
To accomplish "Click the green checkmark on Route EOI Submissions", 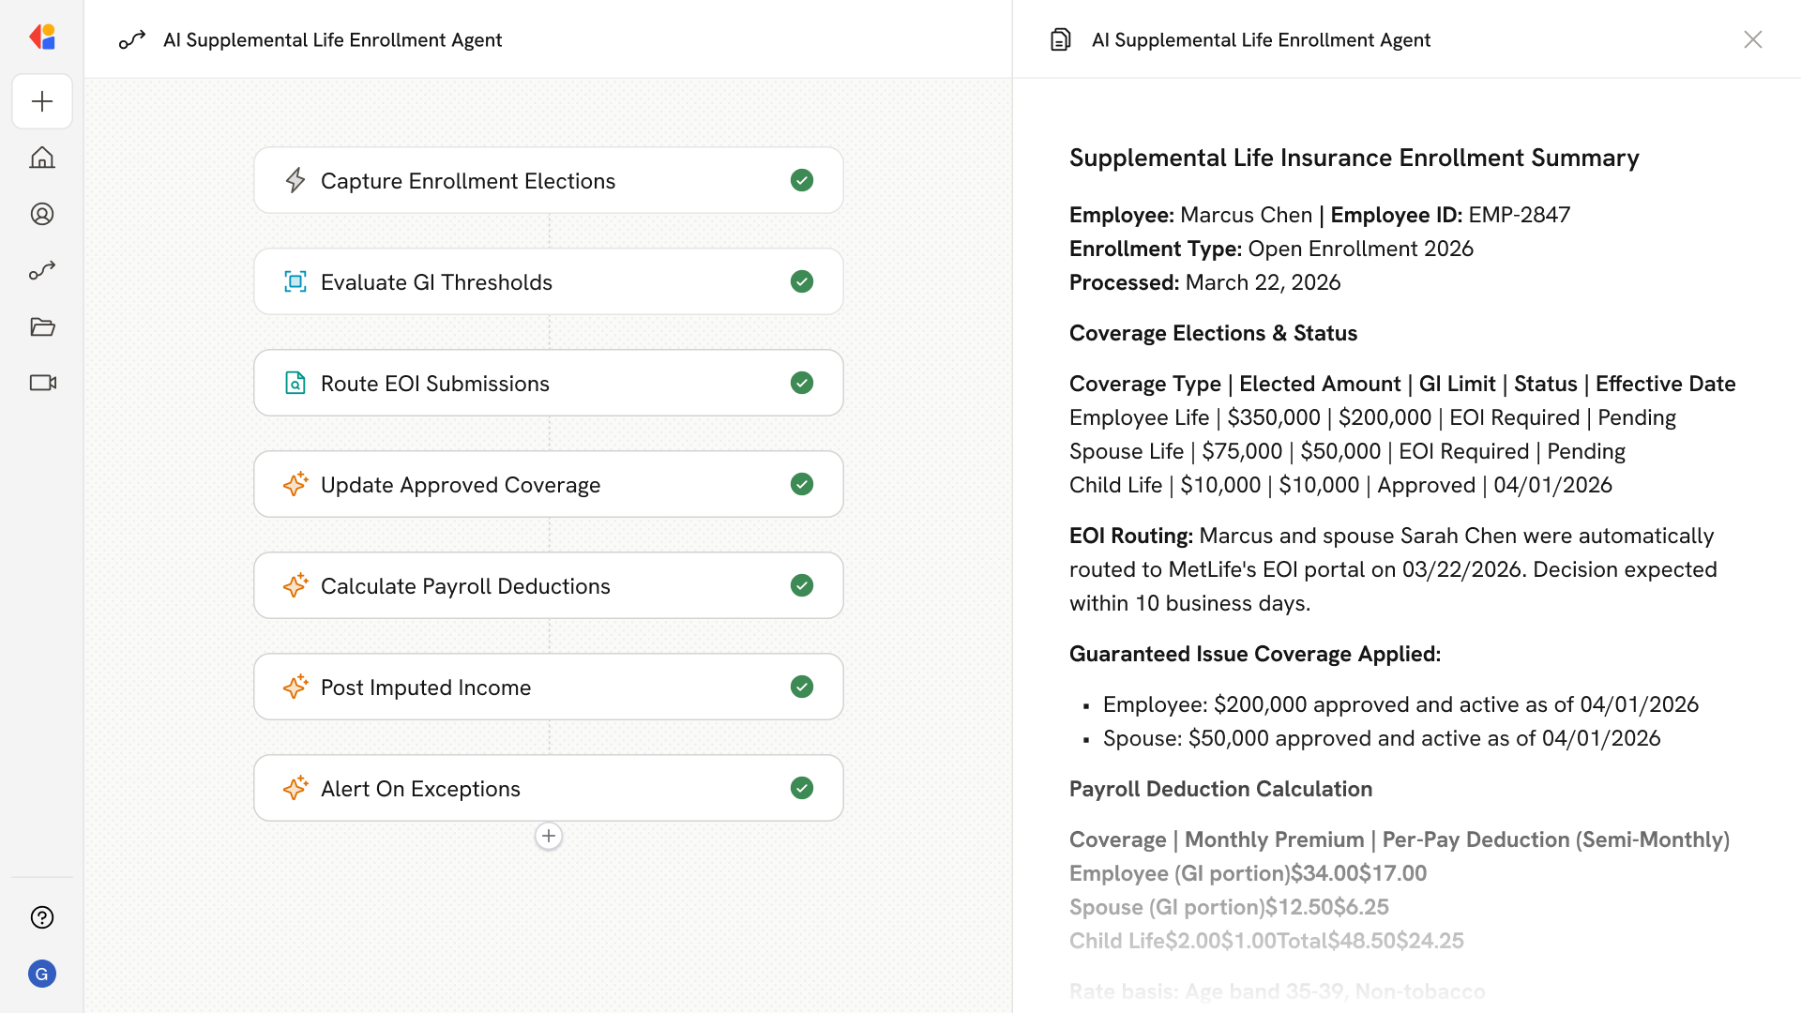I will [x=801, y=383].
